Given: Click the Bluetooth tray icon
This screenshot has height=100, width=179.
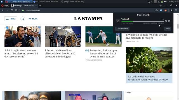Looking at the screenshot, I should pyautogui.click(x=152, y=2).
